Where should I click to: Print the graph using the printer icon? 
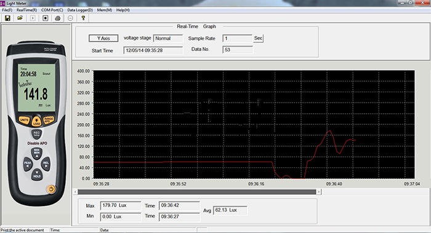tap(57, 18)
